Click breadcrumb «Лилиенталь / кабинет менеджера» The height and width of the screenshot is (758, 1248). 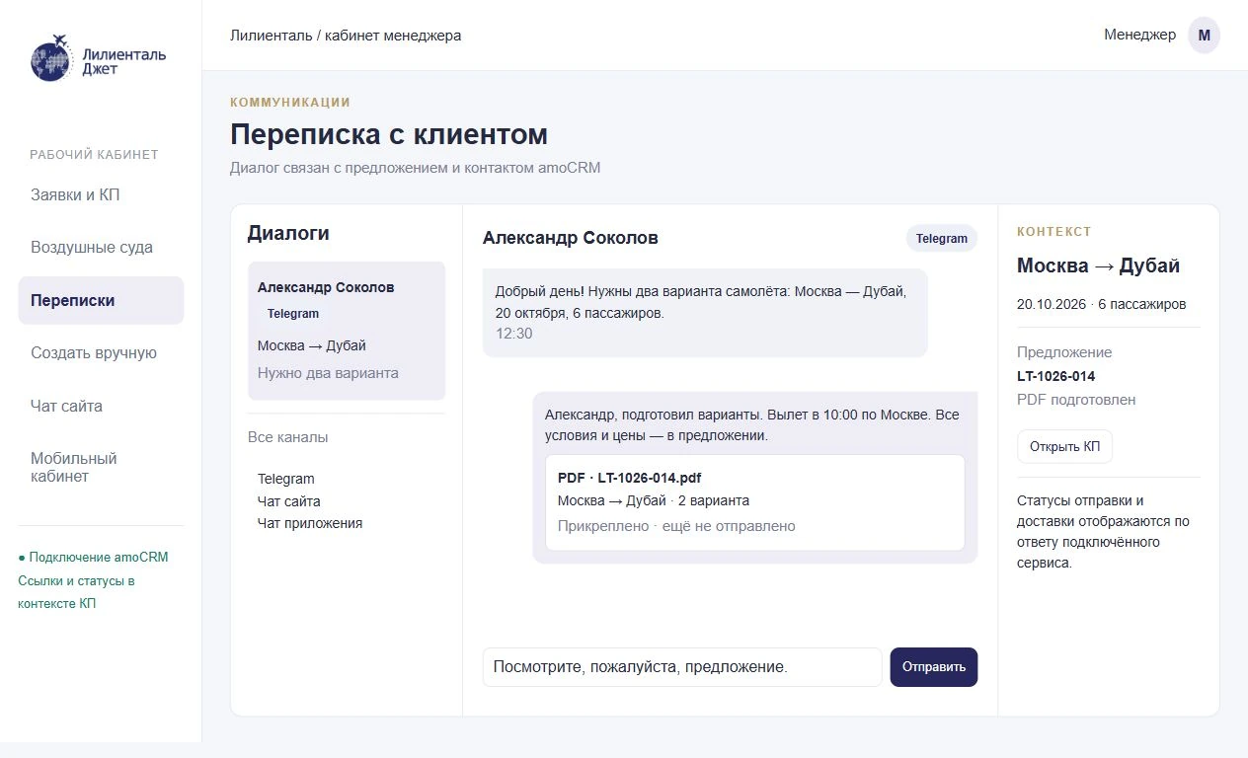coord(346,36)
